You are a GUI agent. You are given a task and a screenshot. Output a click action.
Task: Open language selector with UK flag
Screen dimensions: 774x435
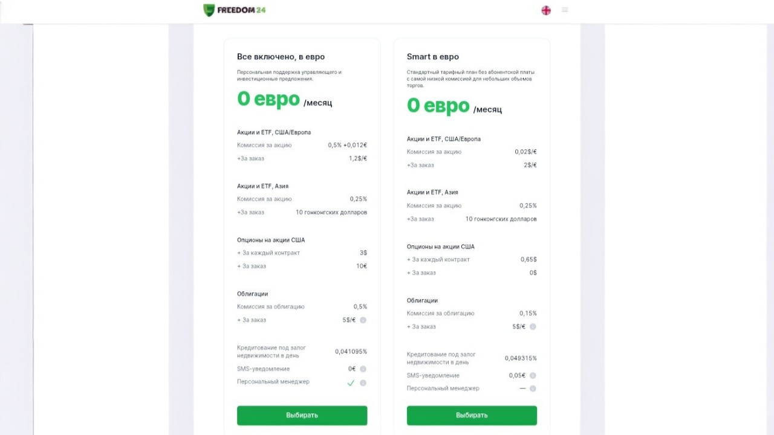click(546, 10)
